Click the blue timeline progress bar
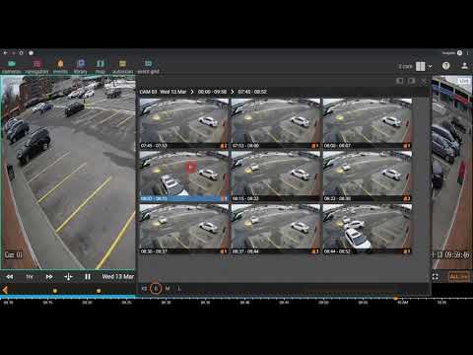 67,297
